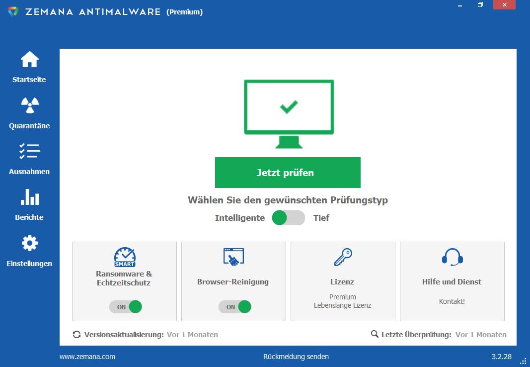Click the SMART ransomware protection icon
Screen dimensions: 530x367
tap(125, 257)
